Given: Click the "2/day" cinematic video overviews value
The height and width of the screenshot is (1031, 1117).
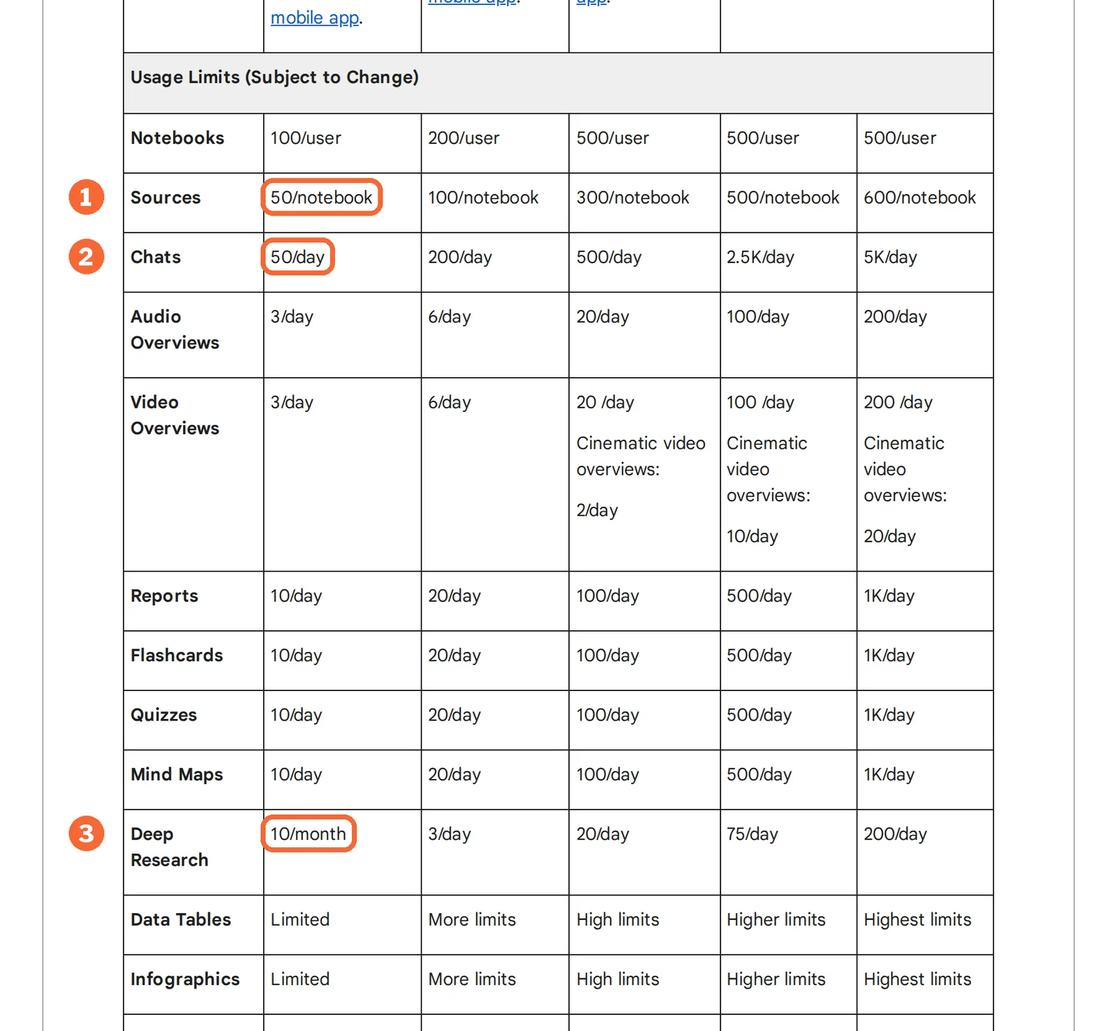Looking at the screenshot, I should [597, 510].
